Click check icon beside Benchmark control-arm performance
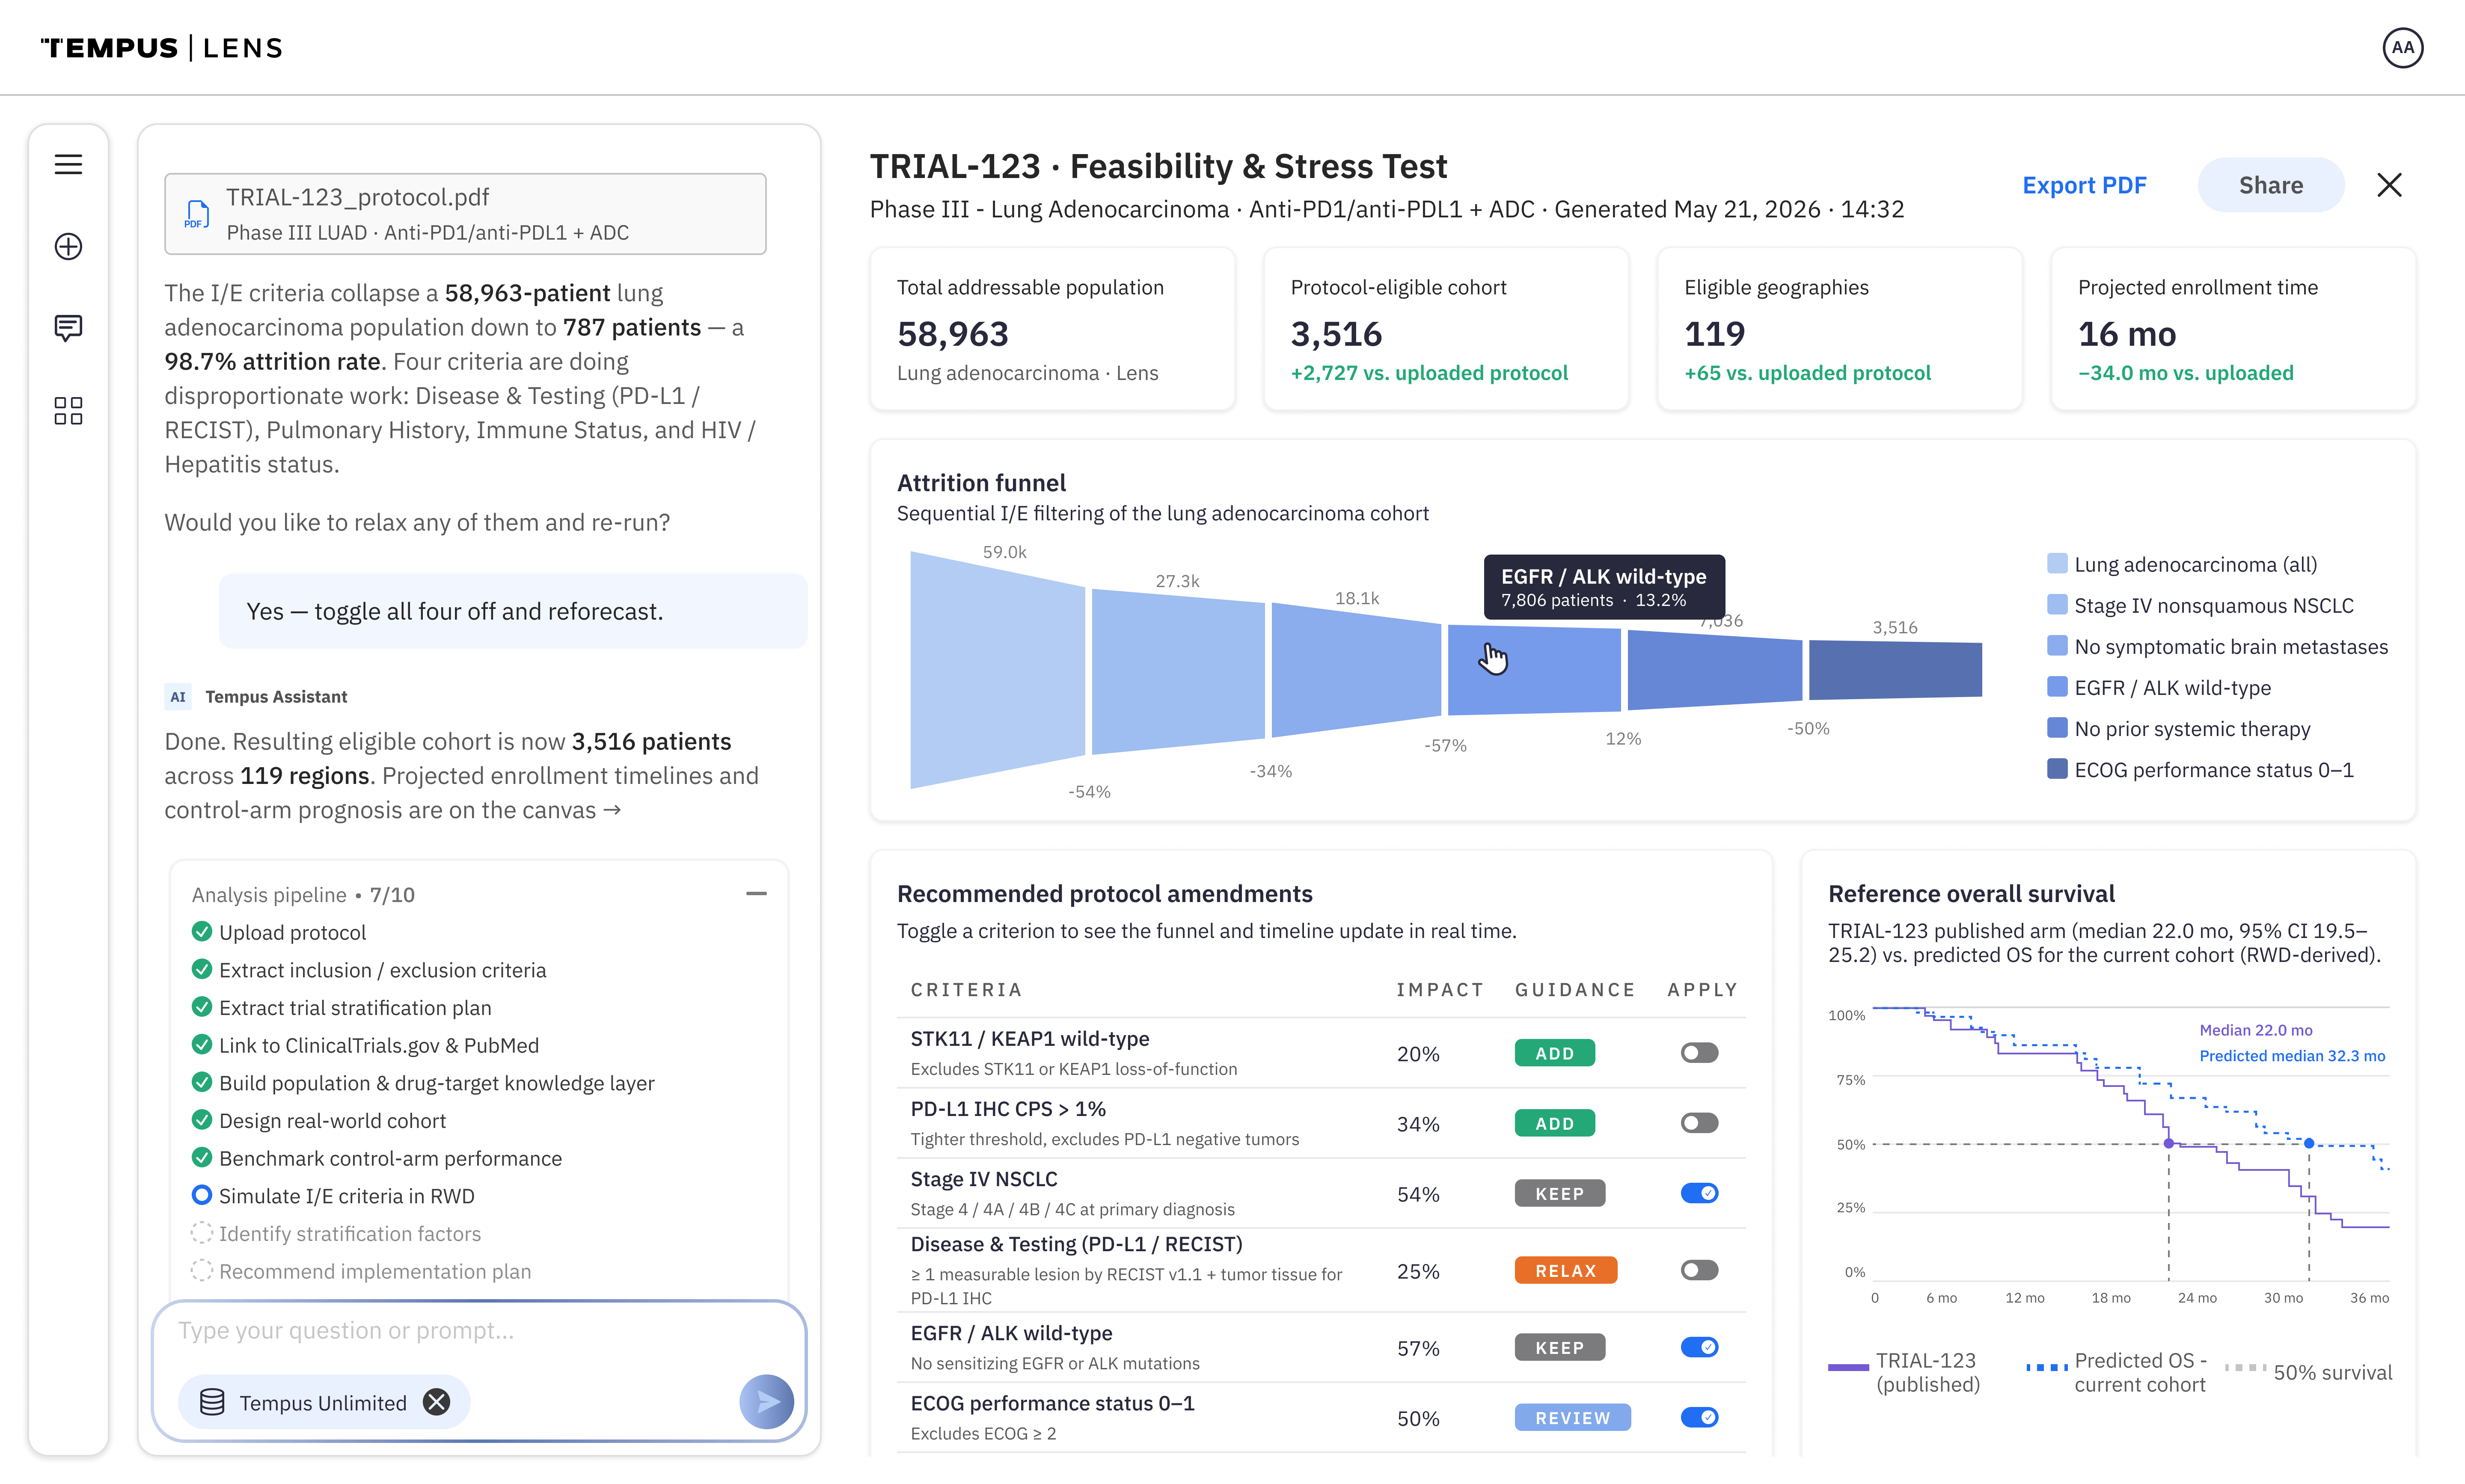The image size is (2465, 1484). click(201, 1158)
